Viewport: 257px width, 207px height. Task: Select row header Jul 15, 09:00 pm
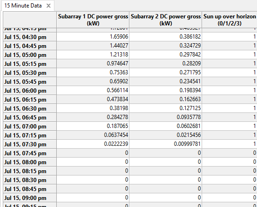click(x=30, y=198)
